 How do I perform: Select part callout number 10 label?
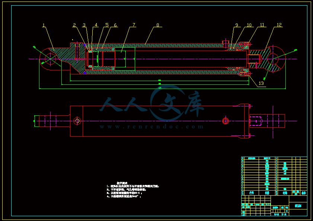point(249,25)
